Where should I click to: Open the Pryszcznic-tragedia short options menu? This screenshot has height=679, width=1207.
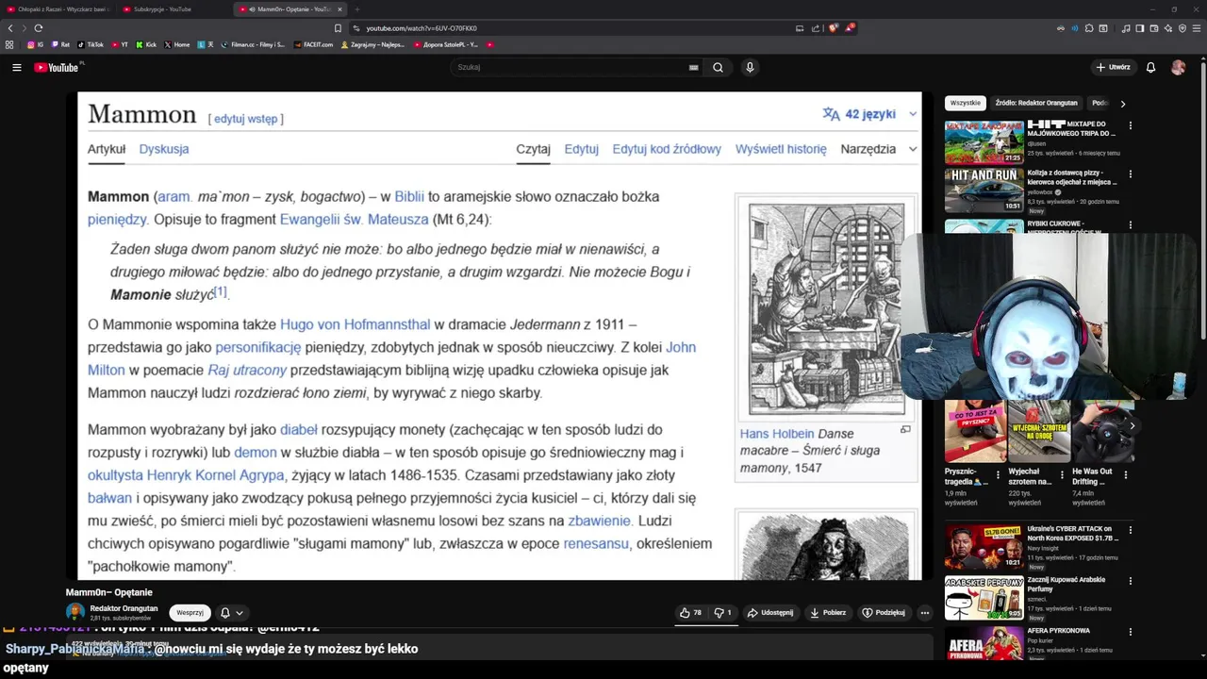pyautogui.click(x=998, y=474)
